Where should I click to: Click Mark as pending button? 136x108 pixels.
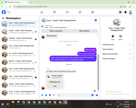56,31
